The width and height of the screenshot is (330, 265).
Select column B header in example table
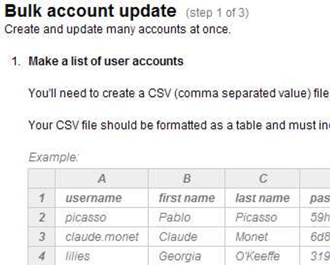pos(187,179)
